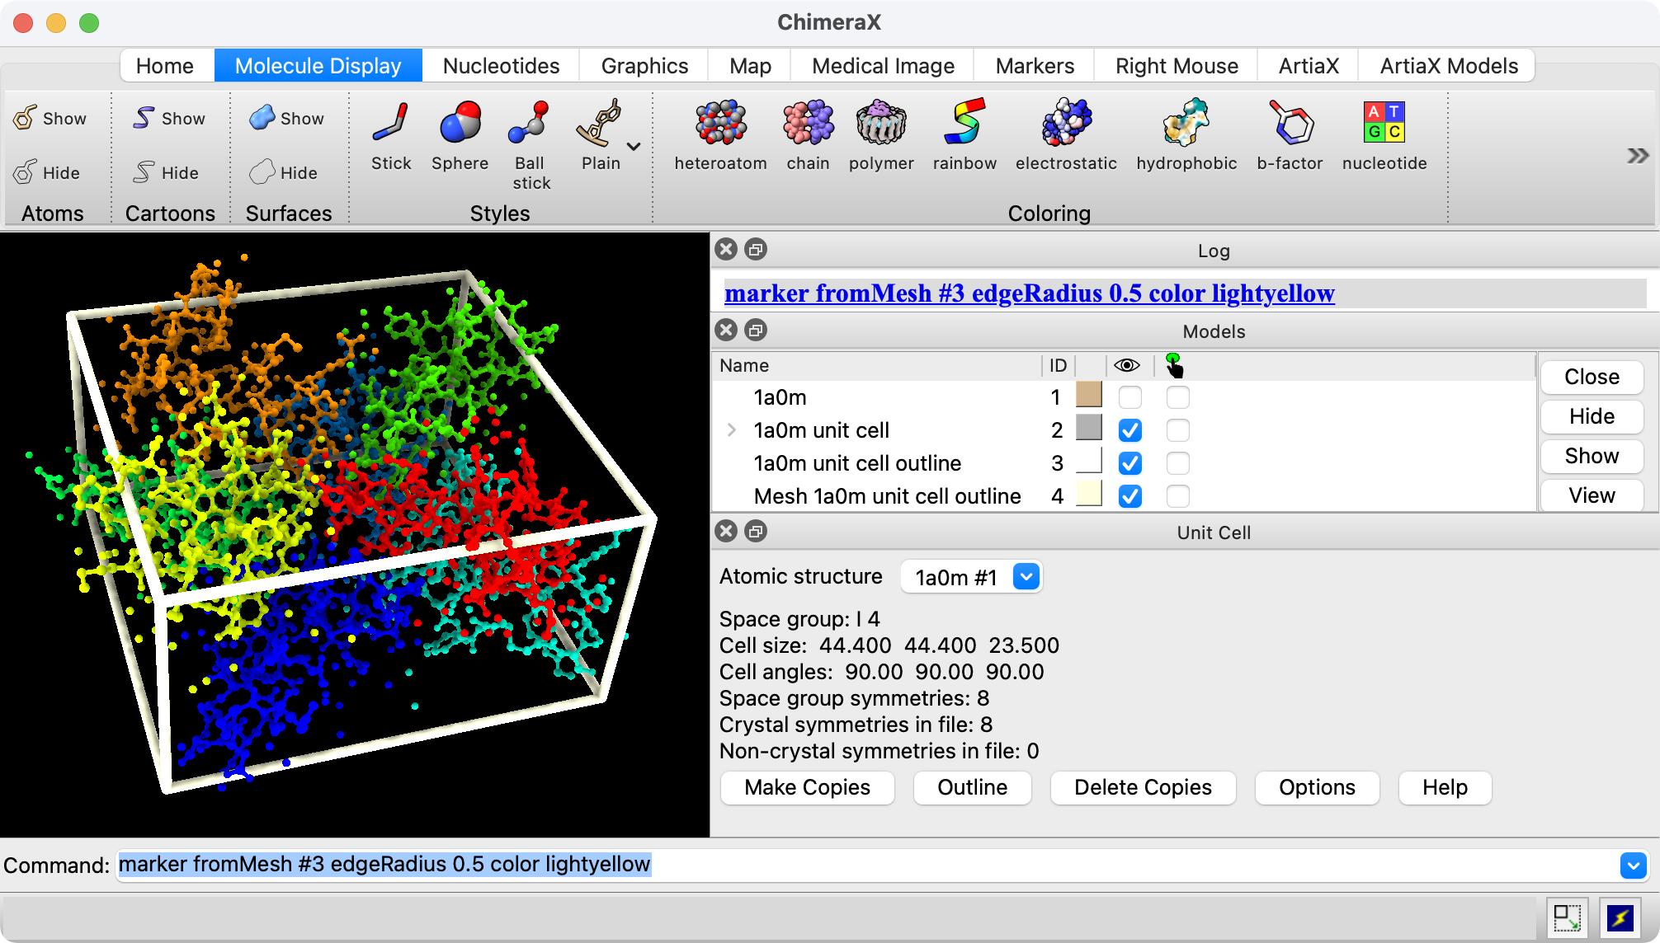Viewport: 1660px width, 943px height.
Task: Hide the 1a0m unit cell outline model
Action: click(x=1129, y=463)
